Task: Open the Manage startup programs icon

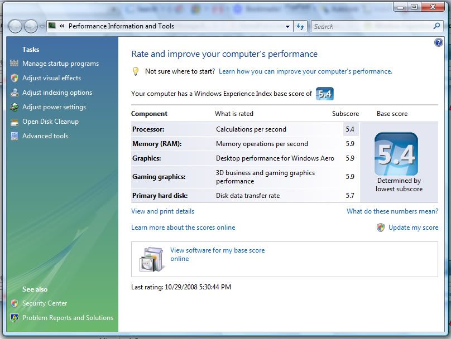Action: 14,63
